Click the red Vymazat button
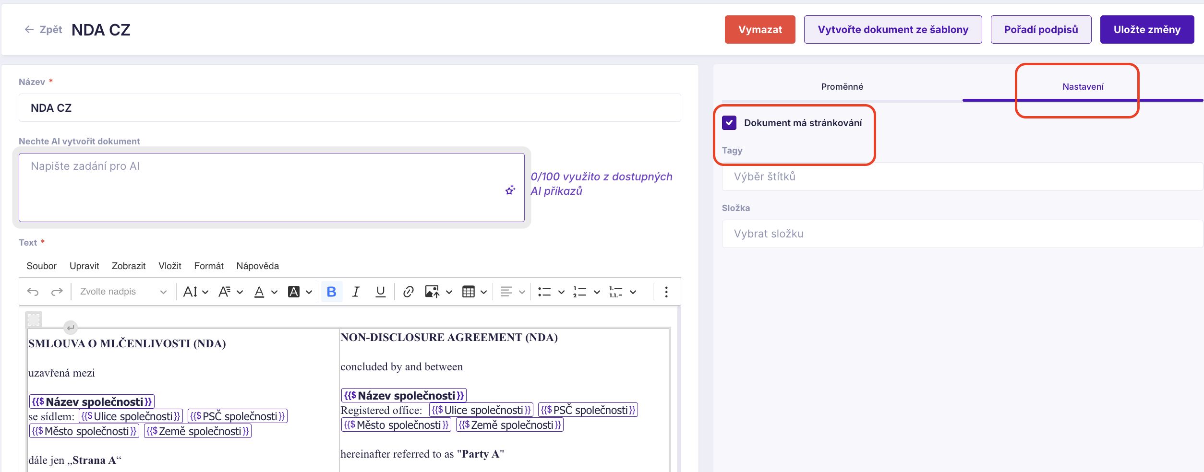Screen dimensions: 1204x472 (759, 30)
